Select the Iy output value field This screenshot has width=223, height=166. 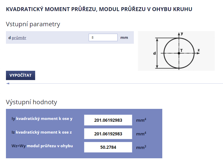coord(108,120)
